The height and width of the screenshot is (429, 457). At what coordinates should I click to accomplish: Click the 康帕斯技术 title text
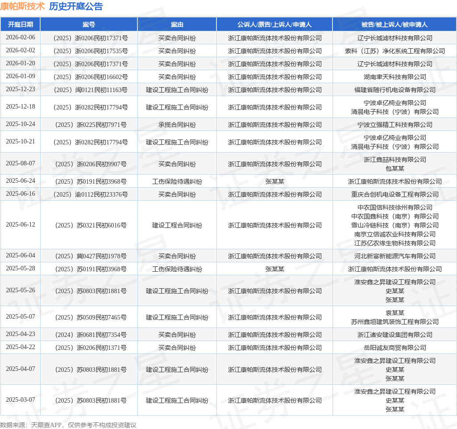click(x=22, y=6)
